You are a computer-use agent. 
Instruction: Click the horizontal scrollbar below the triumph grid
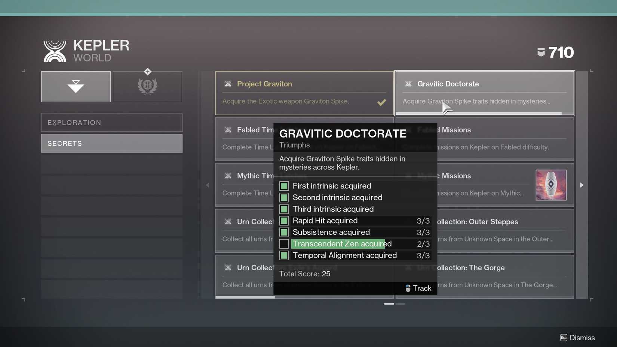[262, 297]
